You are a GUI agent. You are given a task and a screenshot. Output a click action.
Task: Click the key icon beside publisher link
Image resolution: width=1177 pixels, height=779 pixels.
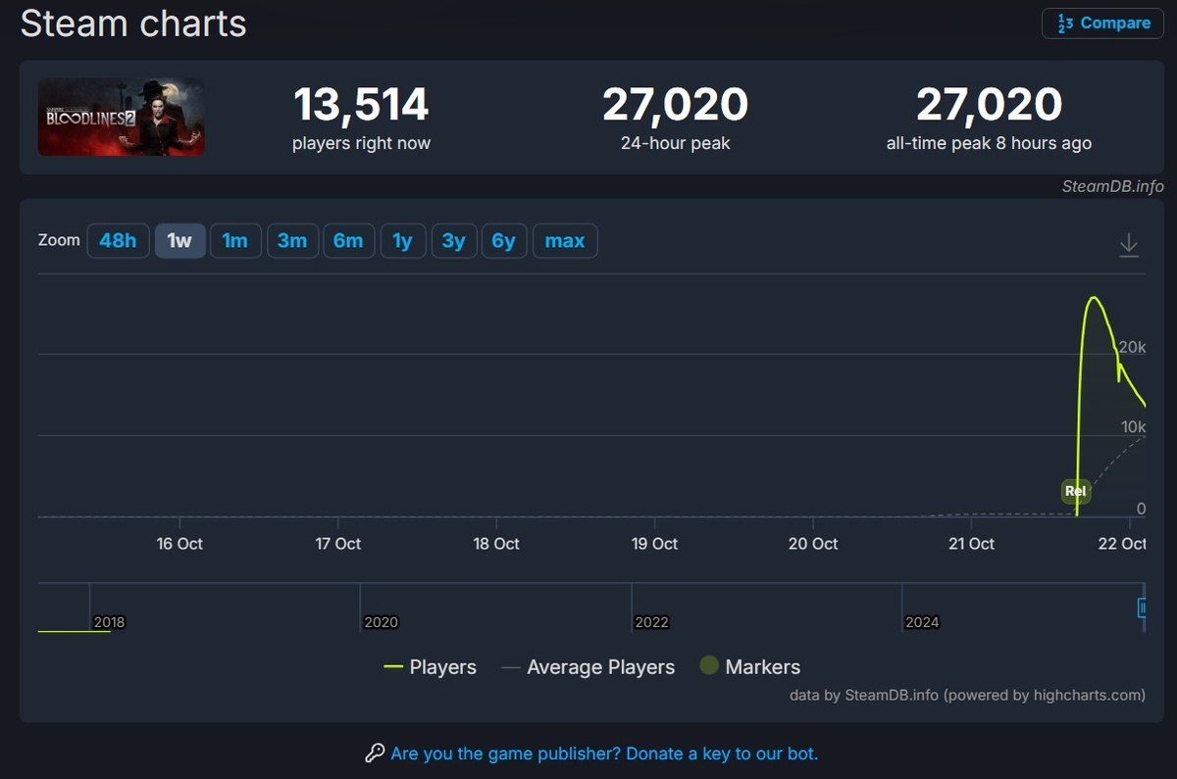click(375, 754)
